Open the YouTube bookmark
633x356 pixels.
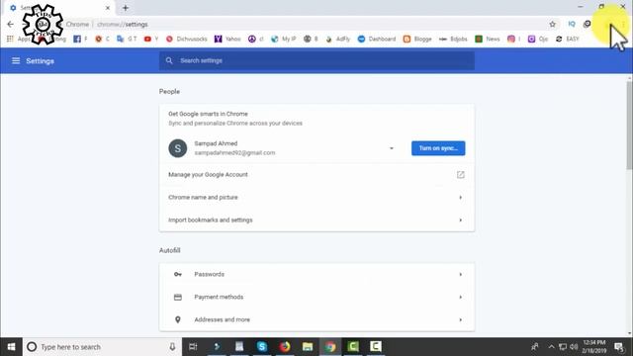(x=151, y=39)
